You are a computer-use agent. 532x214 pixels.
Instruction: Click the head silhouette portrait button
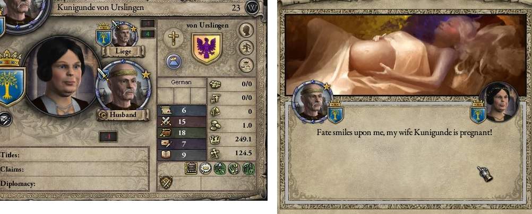pos(246,31)
